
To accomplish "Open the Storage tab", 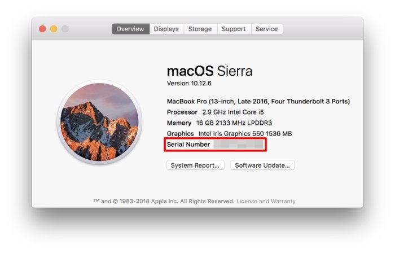I will 200,29.
